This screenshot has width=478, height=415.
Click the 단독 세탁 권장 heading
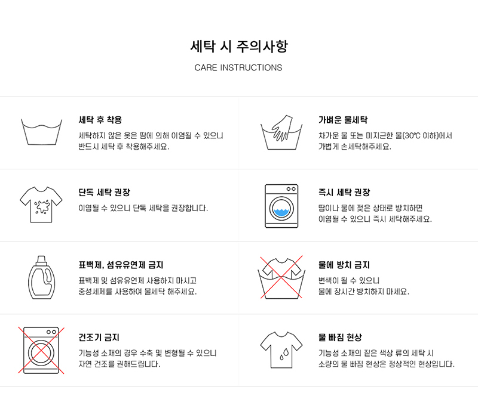pos(105,193)
